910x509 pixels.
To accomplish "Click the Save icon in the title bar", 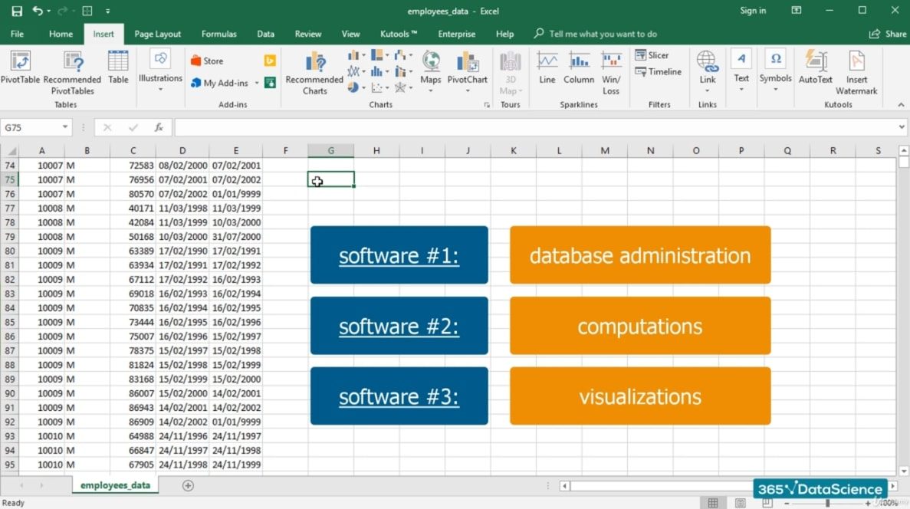I will [17, 11].
